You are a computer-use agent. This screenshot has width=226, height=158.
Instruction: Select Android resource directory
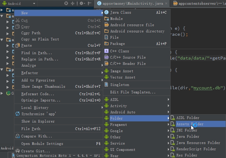pyautogui.click(x=137, y=31)
